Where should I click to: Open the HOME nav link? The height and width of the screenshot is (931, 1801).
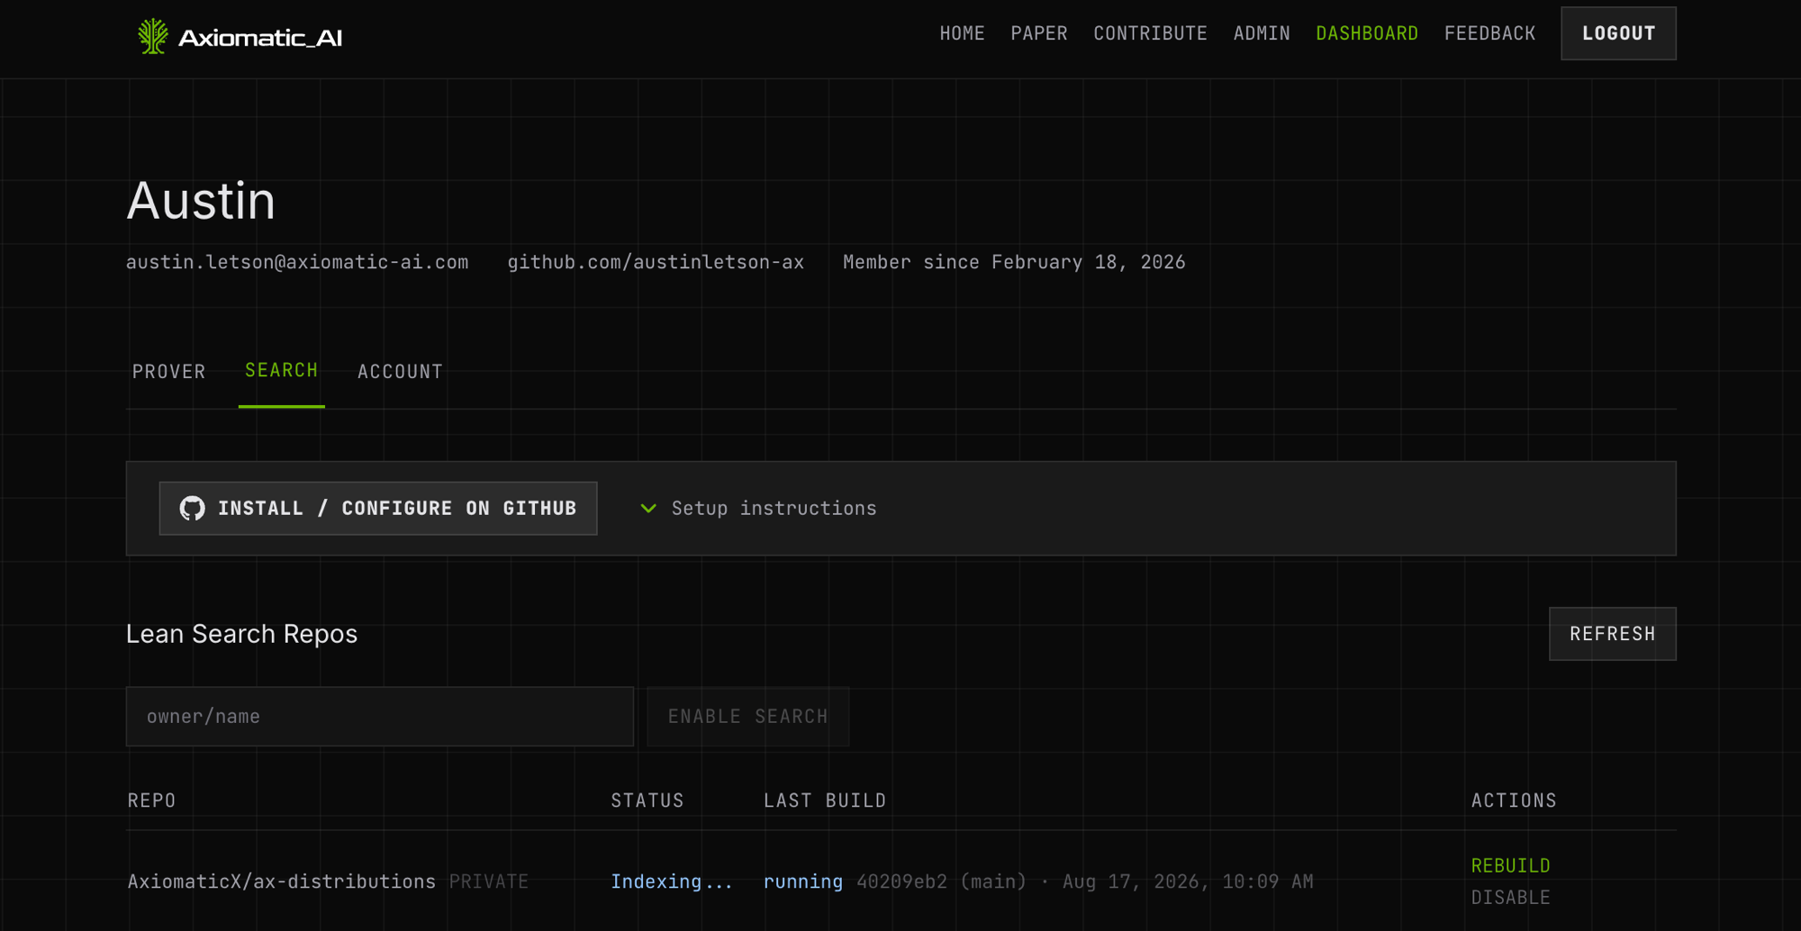(x=962, y=33)
